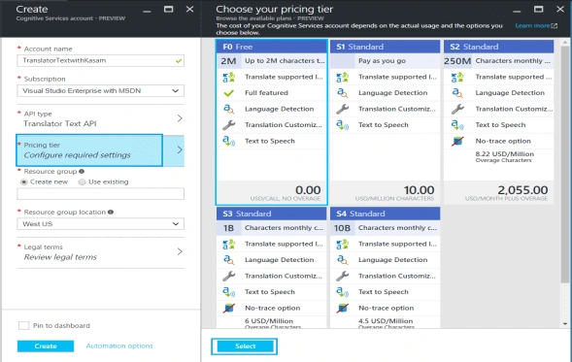Click the 2,055.00 price on S2 Standard
This screenshot has height=362, width=572.
pos(522,190)
